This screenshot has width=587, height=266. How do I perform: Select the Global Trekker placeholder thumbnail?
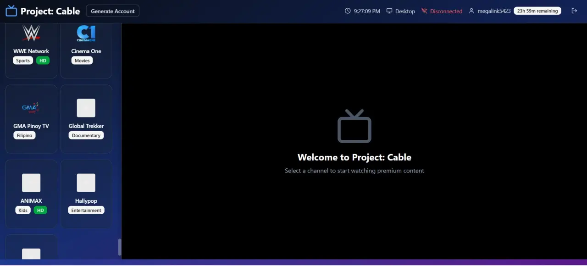tap(86, 108)
